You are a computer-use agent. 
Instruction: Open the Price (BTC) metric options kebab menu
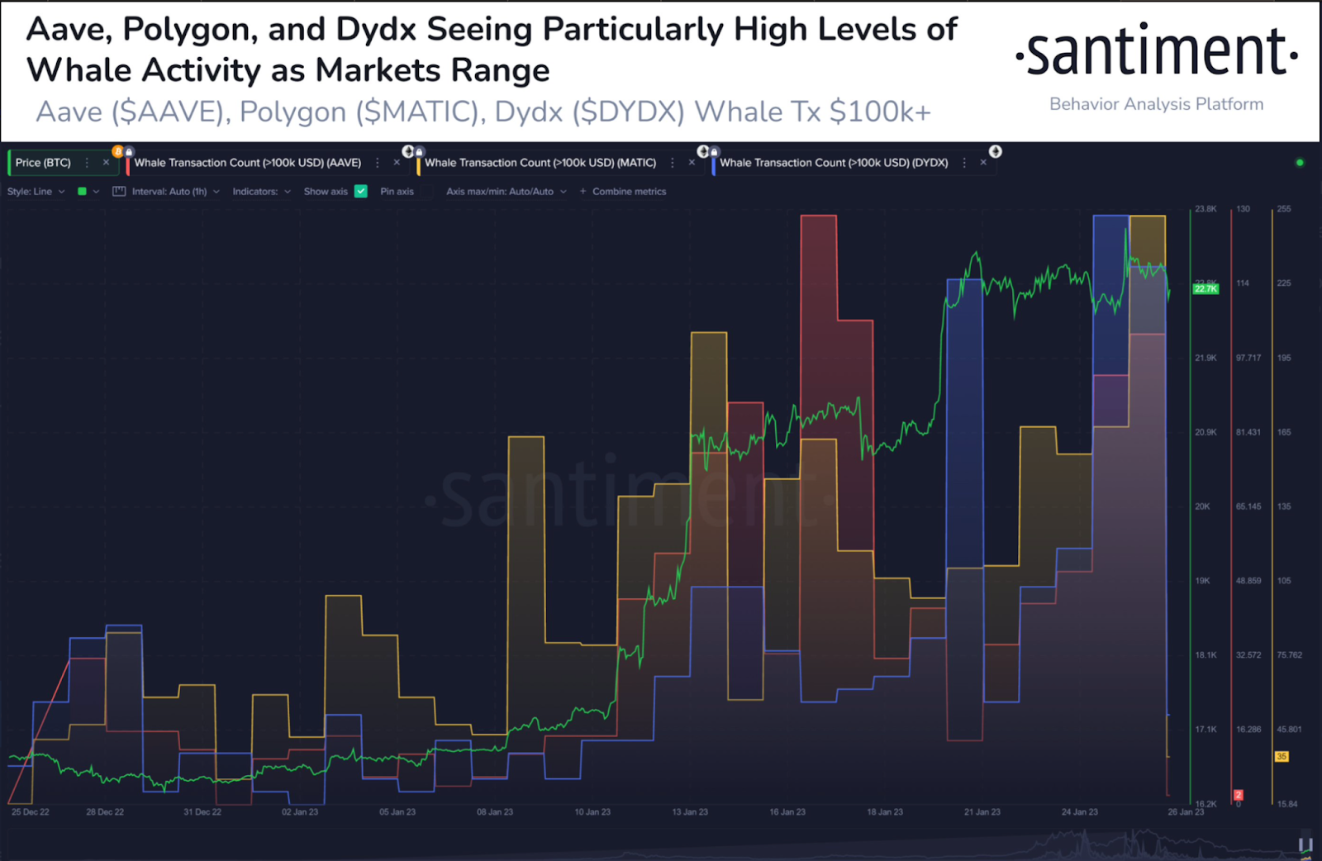point(87,163)
